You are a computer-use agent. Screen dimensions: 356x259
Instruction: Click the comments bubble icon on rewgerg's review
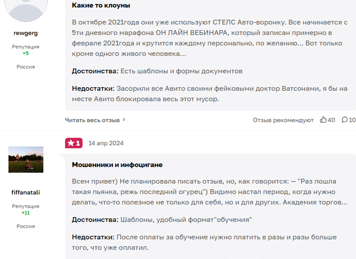pyautogui.click(x=345, y=120)
